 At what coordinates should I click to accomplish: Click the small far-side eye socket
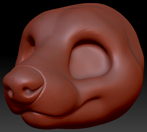click(31, 40)
